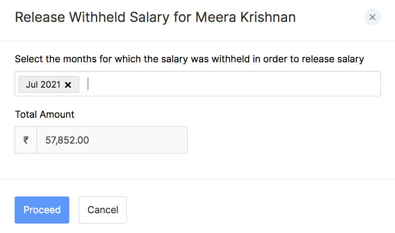395x233 pixels.
Task: Remove the Jul 2021 month tag
Action: tap(68, 85)
